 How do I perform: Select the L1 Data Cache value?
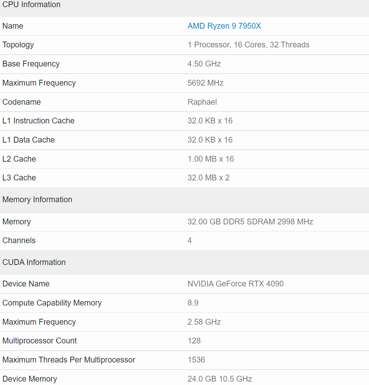210,140
